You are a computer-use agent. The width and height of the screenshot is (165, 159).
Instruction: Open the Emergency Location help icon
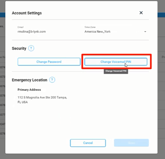point(52,80)
